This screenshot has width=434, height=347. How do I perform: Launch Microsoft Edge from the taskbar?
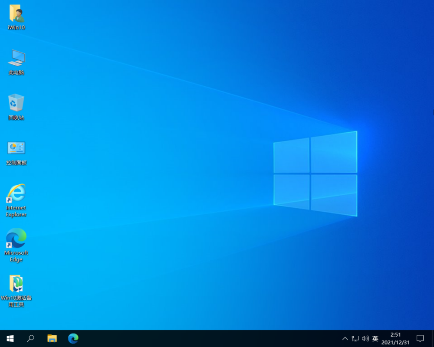point(73,338)
